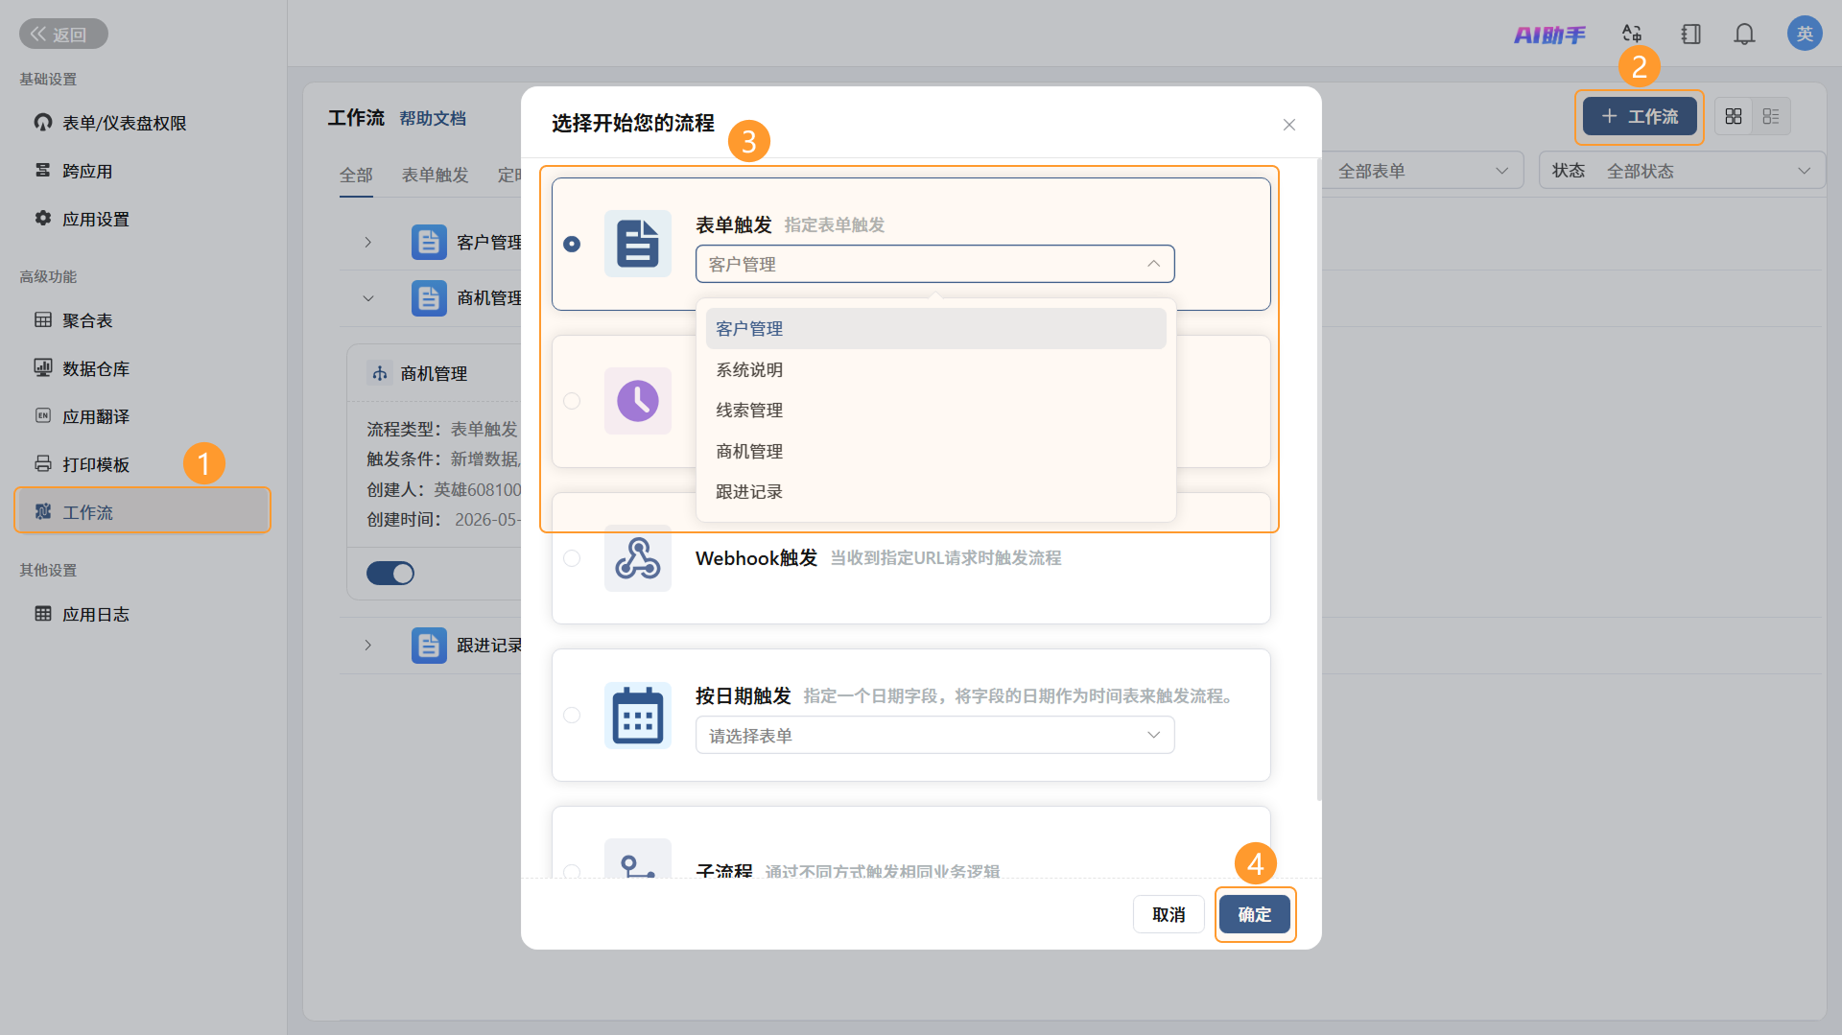Choose 线索管理 from dropdown list
The width and height of the screenshot is (1842, 1035).
click(x=935, y=411)
